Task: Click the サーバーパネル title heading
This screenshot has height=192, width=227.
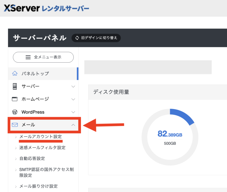Action: coord(39,38)
